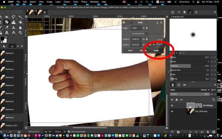Open the Colors menu

coord(67,2)
